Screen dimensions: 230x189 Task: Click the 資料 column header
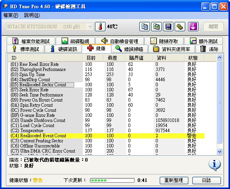[168, 58]
